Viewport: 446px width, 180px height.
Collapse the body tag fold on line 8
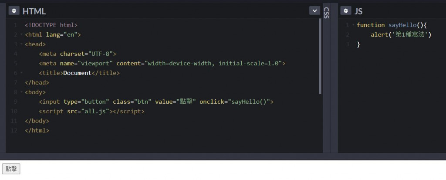(21, 92)
